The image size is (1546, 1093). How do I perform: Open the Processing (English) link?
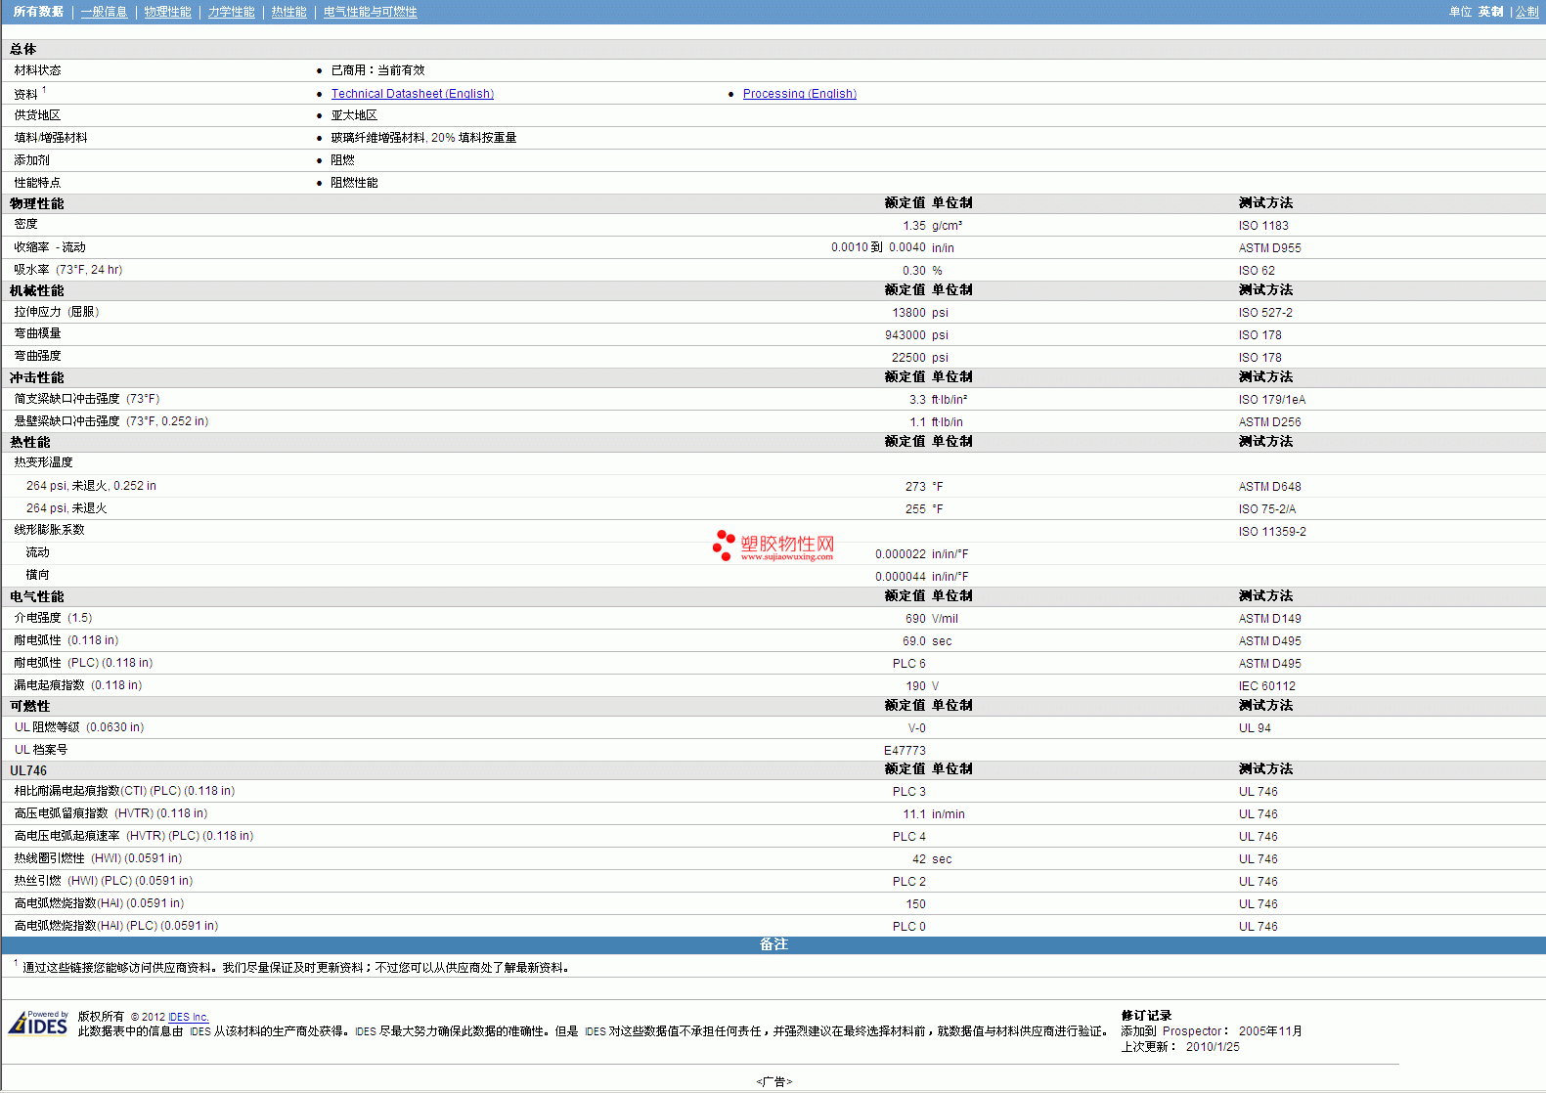tap(799, 94)
